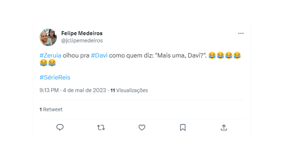Click the retweet arrows icon

[101, 128]
